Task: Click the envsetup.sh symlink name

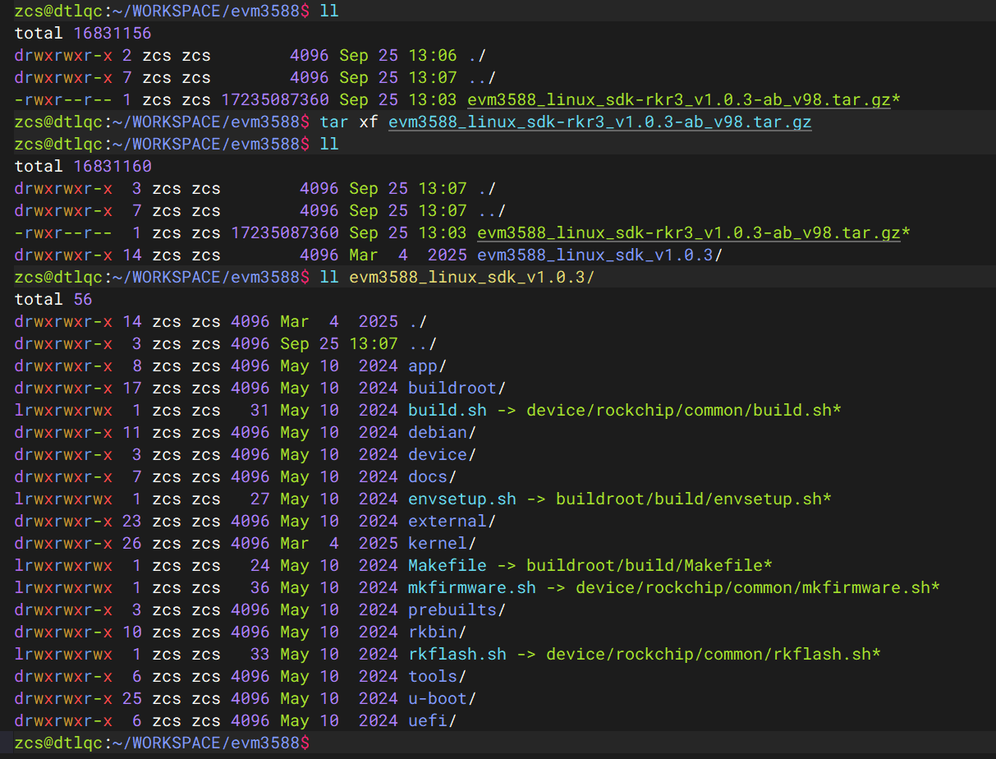Action: [x=461, y=499]
